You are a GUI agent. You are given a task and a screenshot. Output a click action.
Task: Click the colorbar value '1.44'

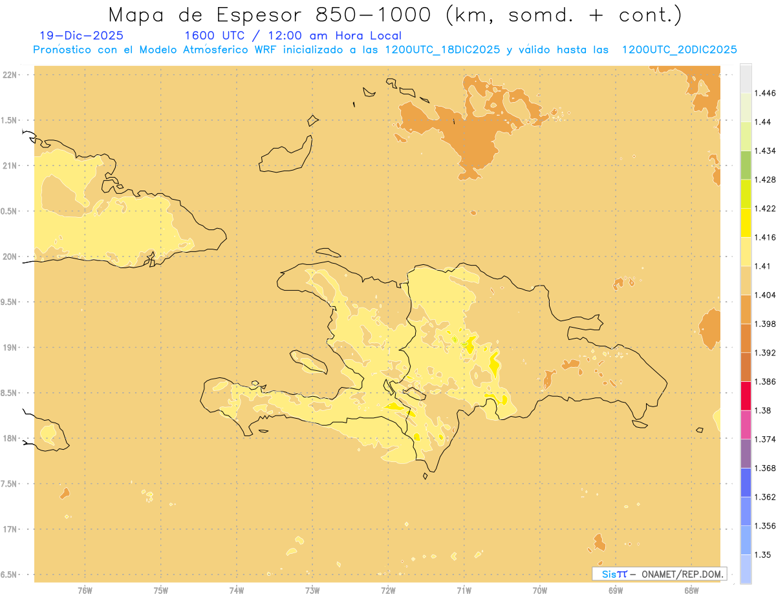tap(763, 122)
